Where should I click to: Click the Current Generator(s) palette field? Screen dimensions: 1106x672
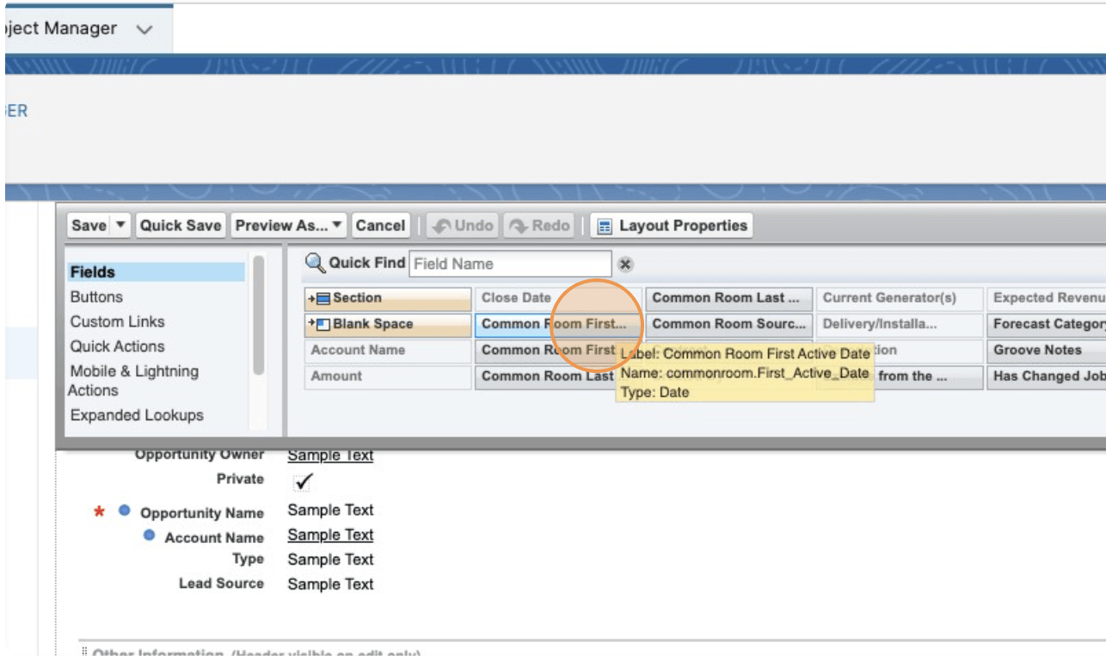tap(899, 298)
